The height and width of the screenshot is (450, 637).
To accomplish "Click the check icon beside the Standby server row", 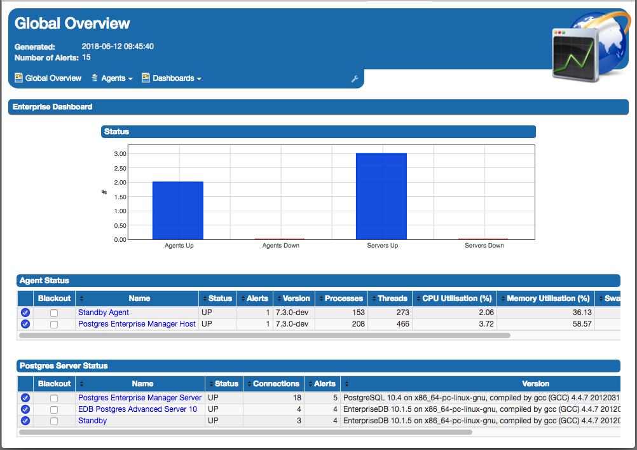I will 25,421.
